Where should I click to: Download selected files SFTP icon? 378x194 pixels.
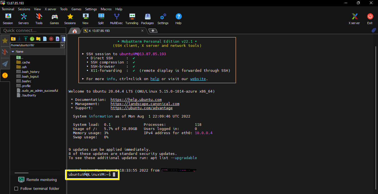click(x=19, y=39)
